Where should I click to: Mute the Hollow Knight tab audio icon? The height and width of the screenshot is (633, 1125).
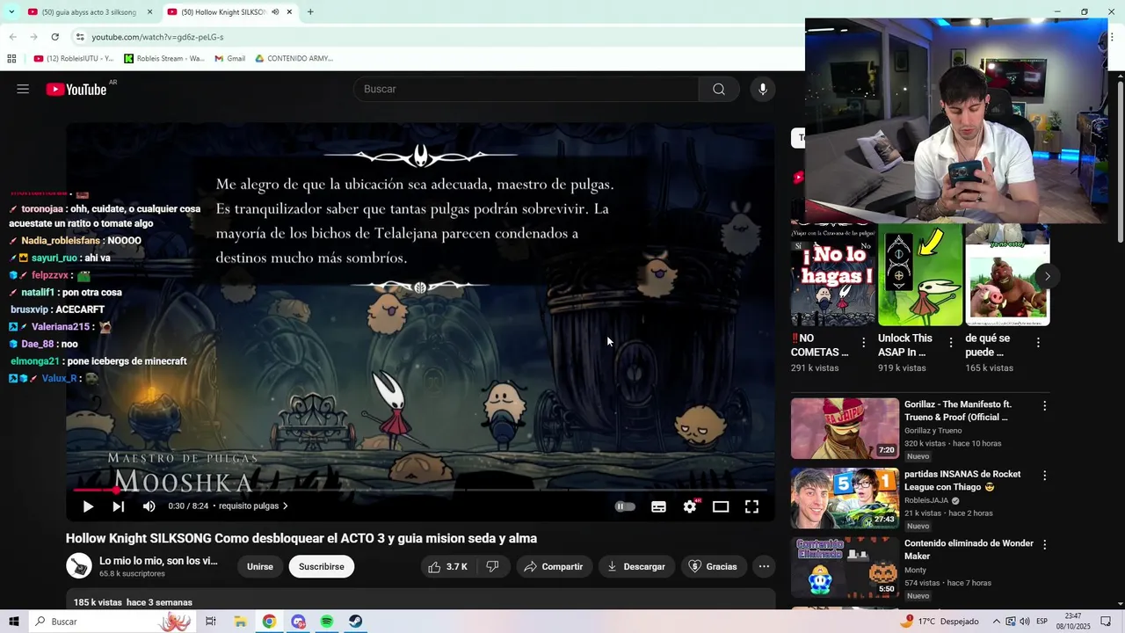(x=275, y=12)
